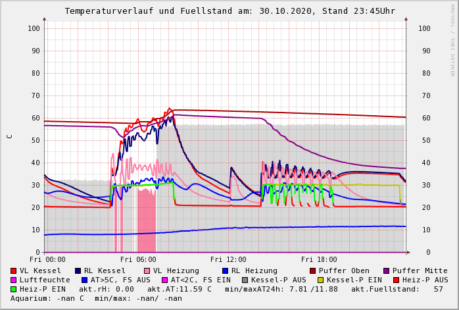Click the red VL Kessel legend swatch
Viewport: 459px width, 310px height.
pos(14,271)
